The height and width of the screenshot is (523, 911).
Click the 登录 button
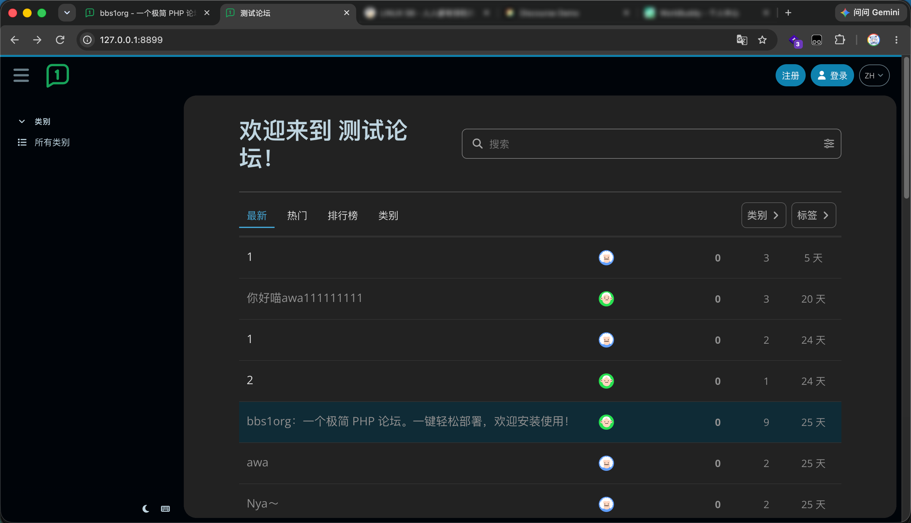[x=832, y=76]
